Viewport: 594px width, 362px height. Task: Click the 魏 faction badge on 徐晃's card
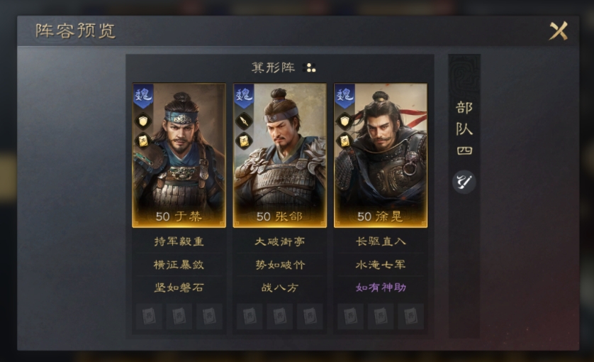344,96
